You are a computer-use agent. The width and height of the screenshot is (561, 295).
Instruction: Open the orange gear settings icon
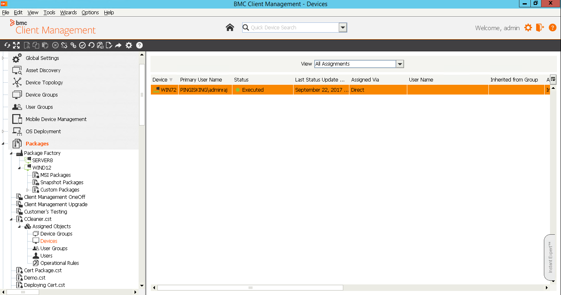[528, 28]
